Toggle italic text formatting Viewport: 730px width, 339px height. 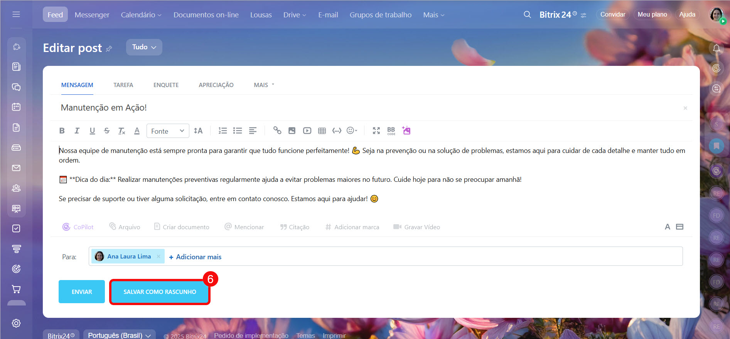[x=77, y=131]
